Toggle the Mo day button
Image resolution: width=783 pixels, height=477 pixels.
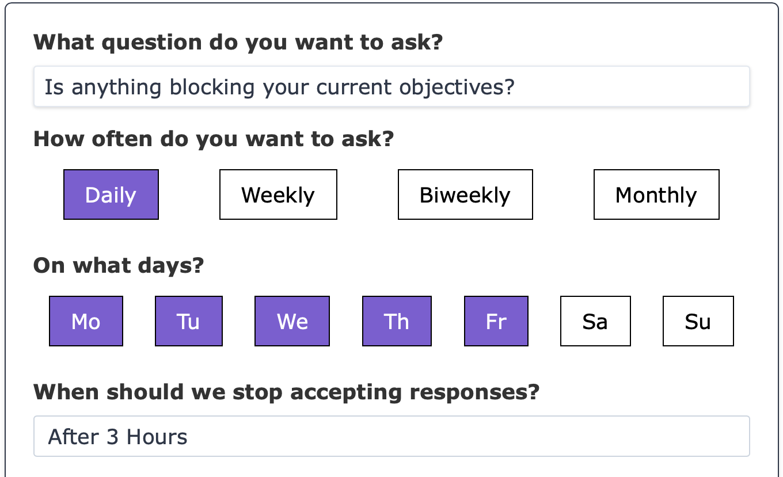tap(86, 321)
